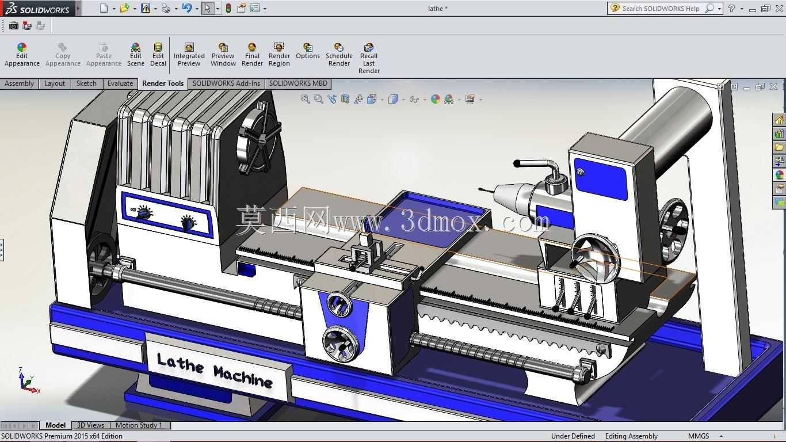Expand the Display Style dropdown arrow
This screenshot has height=442, width=786.
point(403,100)
